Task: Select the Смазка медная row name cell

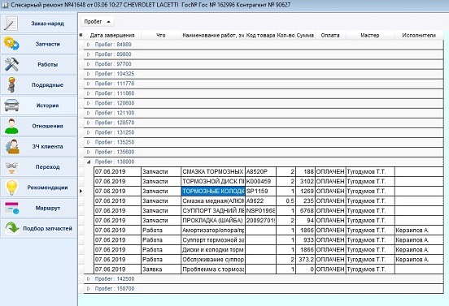Action: tap(213, 200)
